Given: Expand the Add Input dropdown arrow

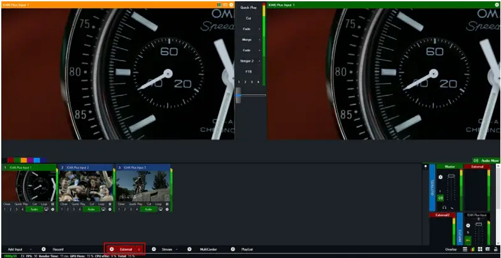Looking at the screenshot, I should tap(31, 249).
